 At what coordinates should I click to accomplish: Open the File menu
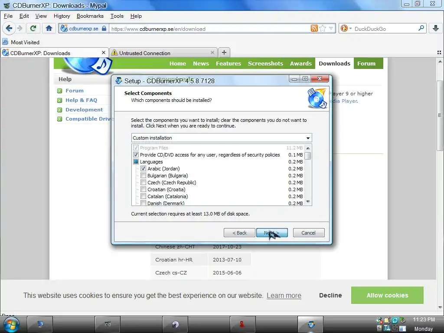coord(8,16)
